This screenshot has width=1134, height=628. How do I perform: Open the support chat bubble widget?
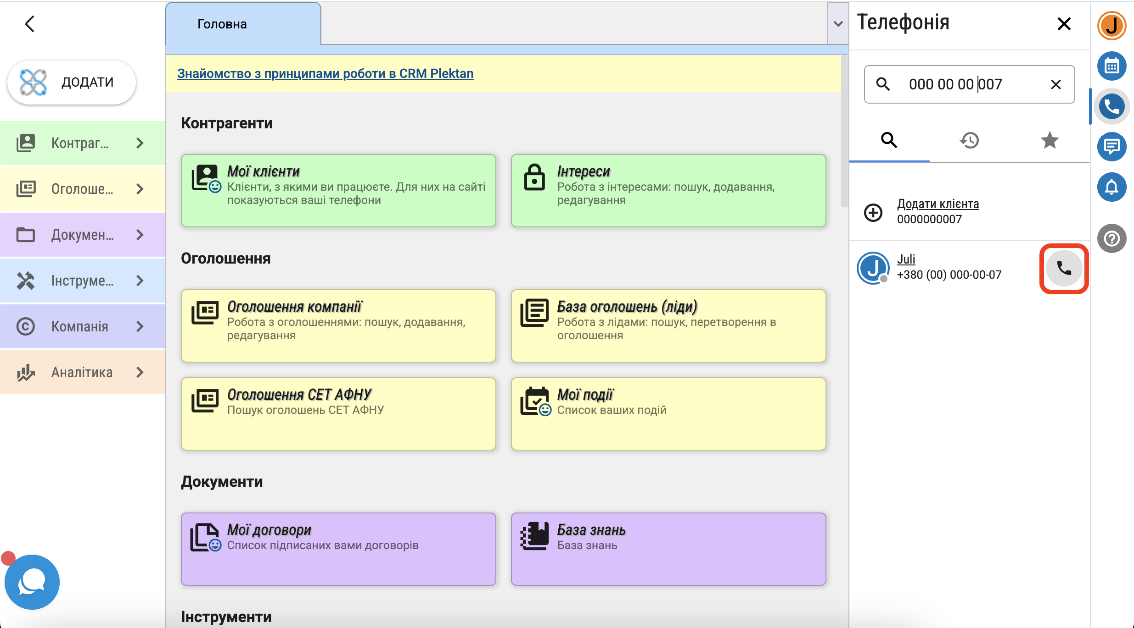click(x=32, y=582)
